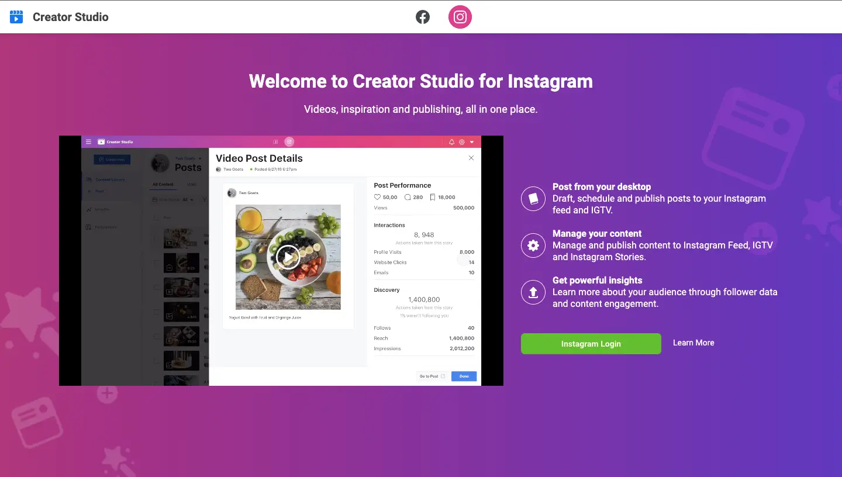
Task: Click the settings gear in the Creator Studio toolbar
Action: pyautogui.click(x=461, y=142)
